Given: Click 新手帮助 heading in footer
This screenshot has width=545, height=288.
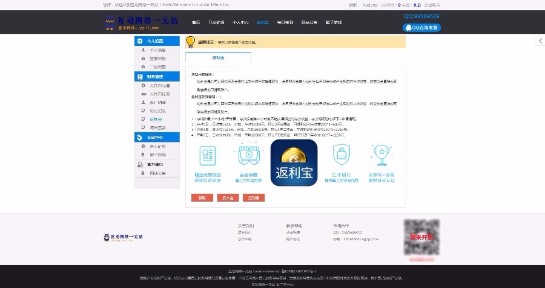Looking at the screenshot, I should 294,226.
